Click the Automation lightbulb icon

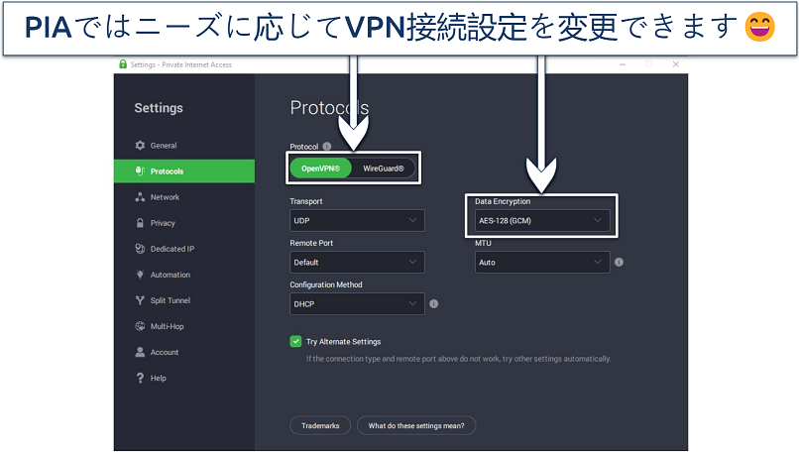coord(140,275)
